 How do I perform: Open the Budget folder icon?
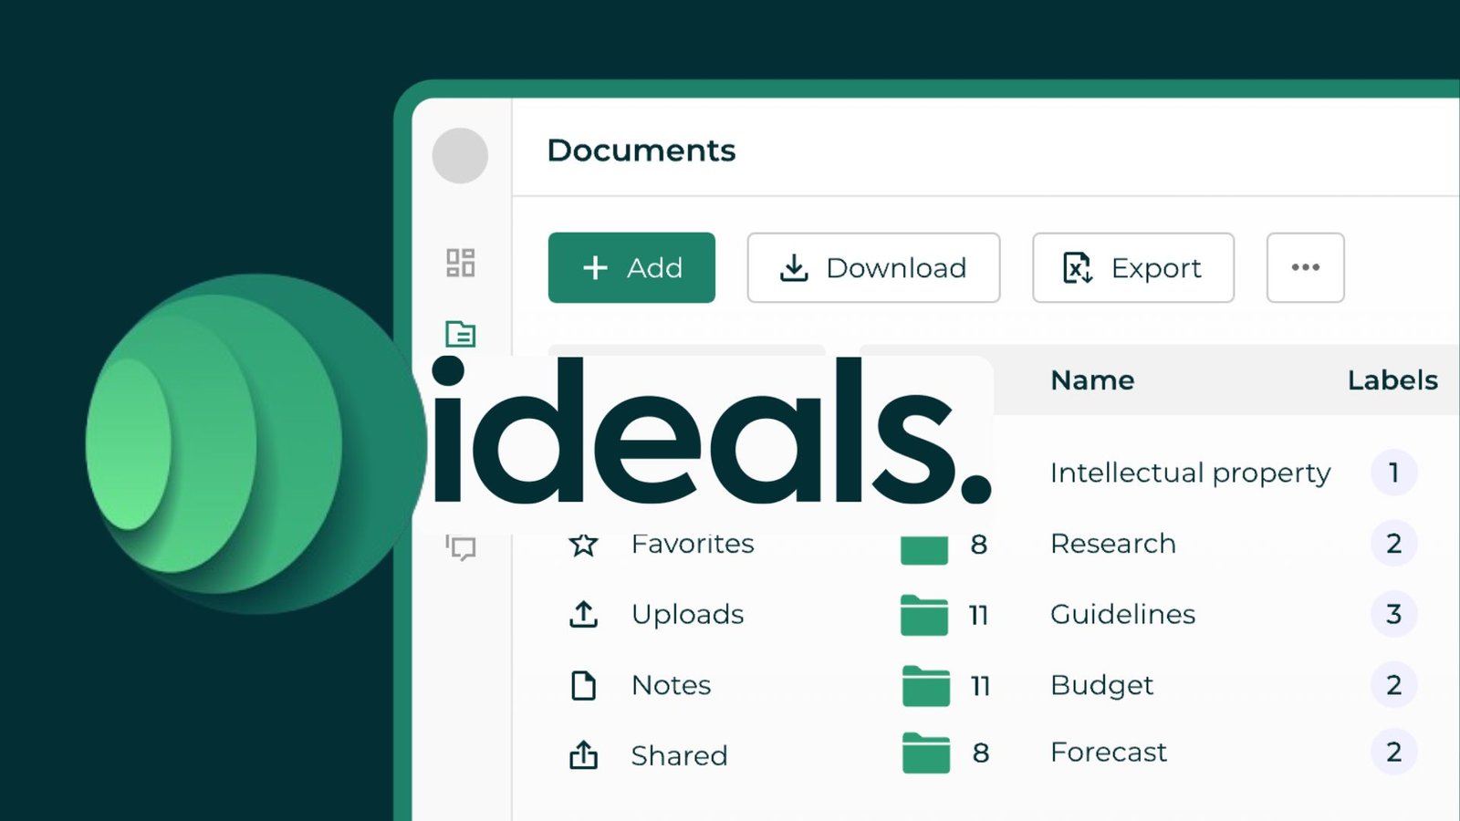pos(925,686)
